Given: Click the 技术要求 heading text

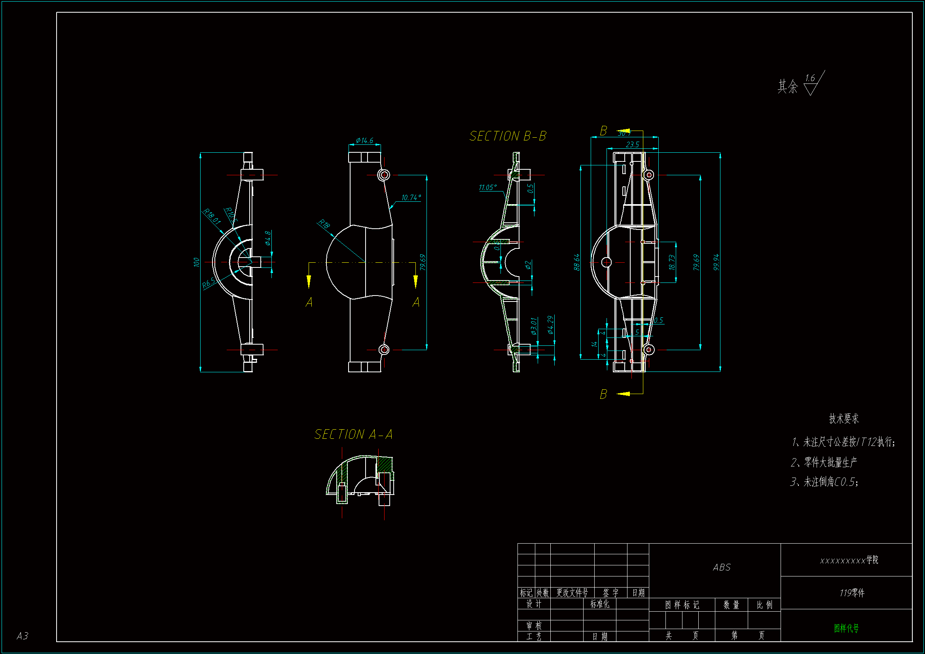Looking at the screenshot, I should click(x=843, y=419).
